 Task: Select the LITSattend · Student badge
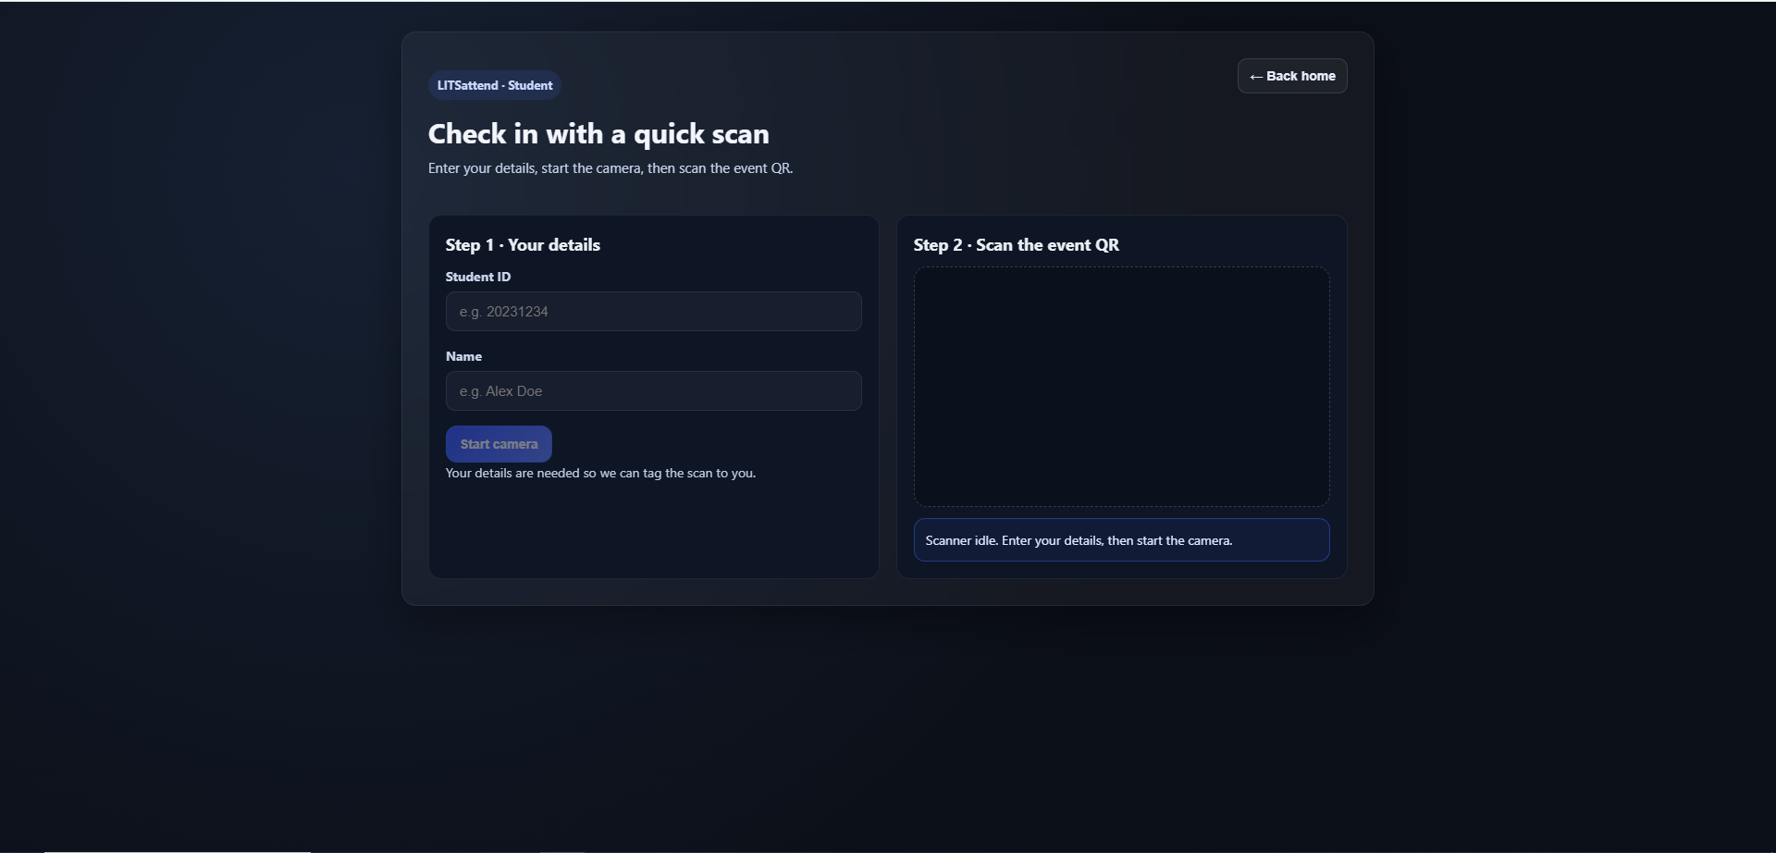494,84
